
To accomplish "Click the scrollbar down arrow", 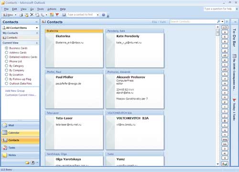I will [x=218, y=164].
